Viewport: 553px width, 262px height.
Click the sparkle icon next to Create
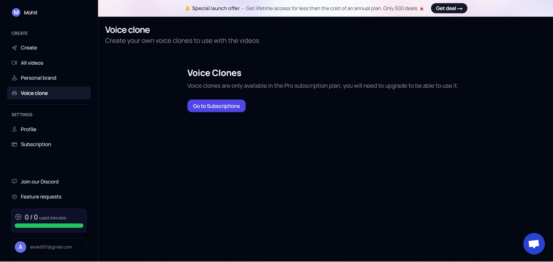click(15, 48)
